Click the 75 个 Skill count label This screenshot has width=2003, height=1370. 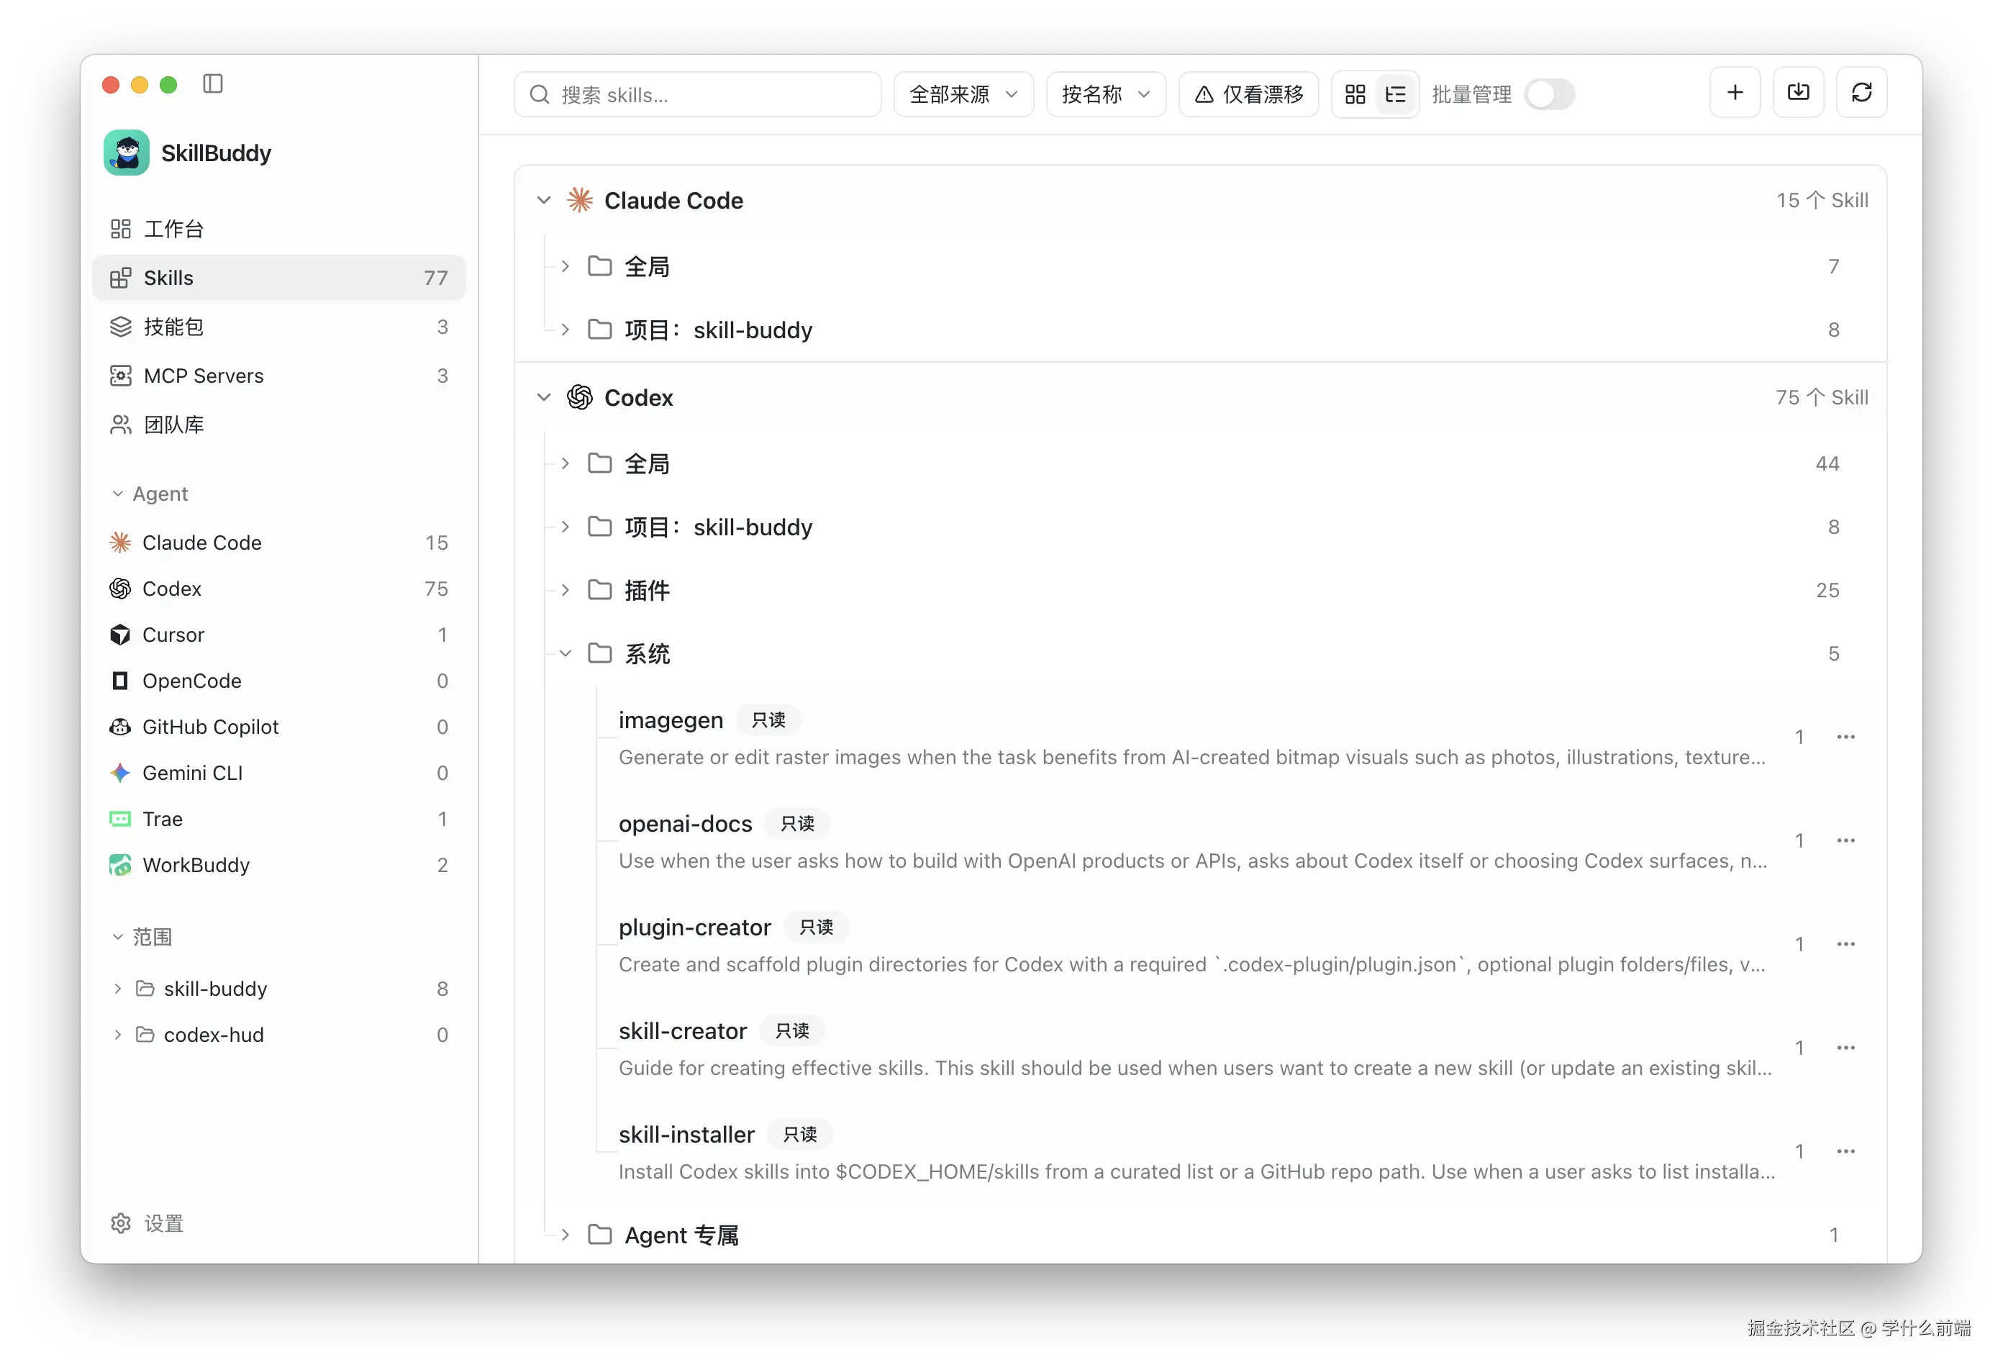1822,397
